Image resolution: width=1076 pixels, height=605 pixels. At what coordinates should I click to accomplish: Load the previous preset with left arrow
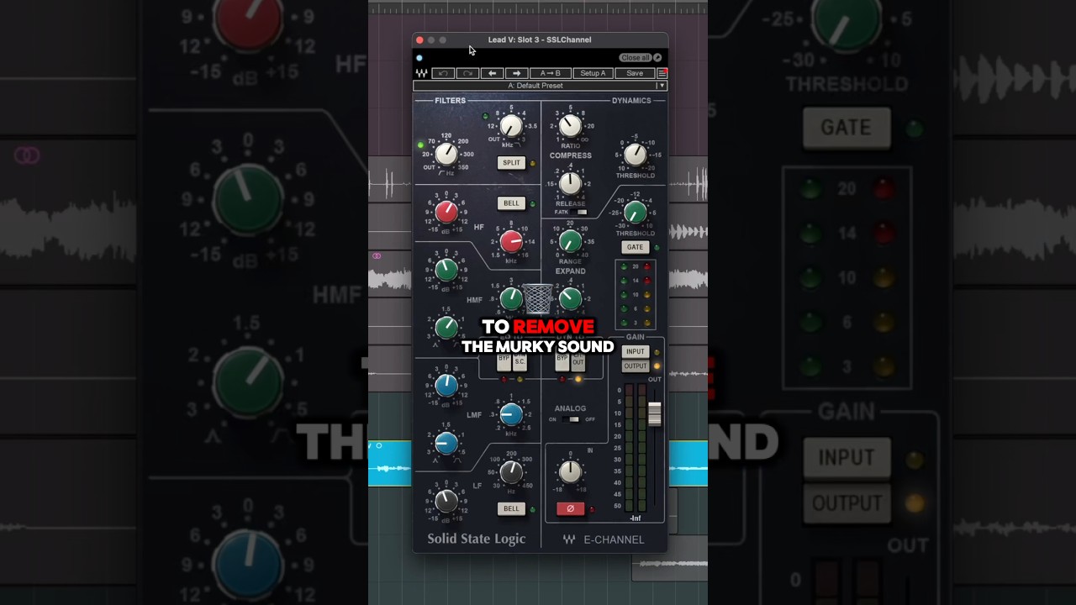492,73
